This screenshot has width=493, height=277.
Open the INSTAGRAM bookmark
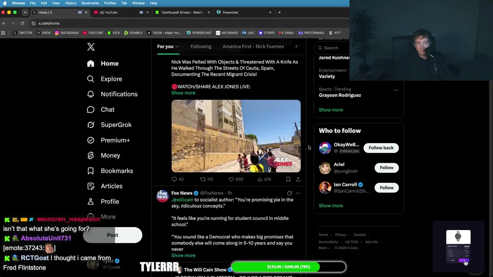67,33
